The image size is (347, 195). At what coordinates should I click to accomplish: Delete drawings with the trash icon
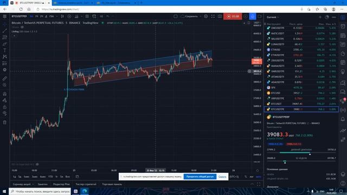click(5, 122)
